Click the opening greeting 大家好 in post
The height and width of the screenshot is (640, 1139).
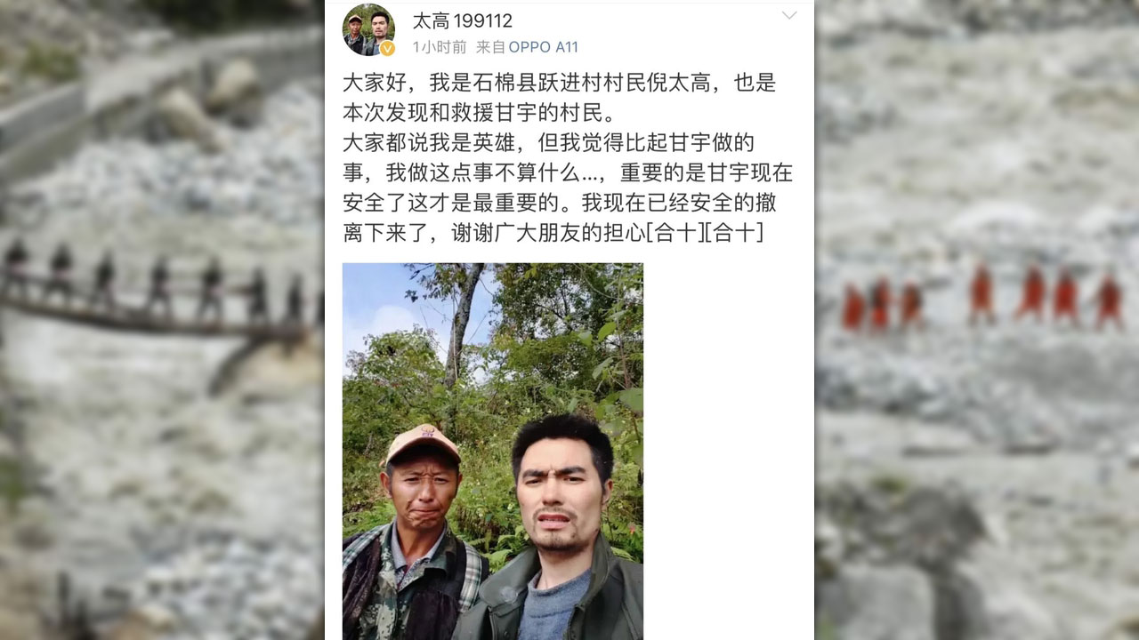point(376,84)
